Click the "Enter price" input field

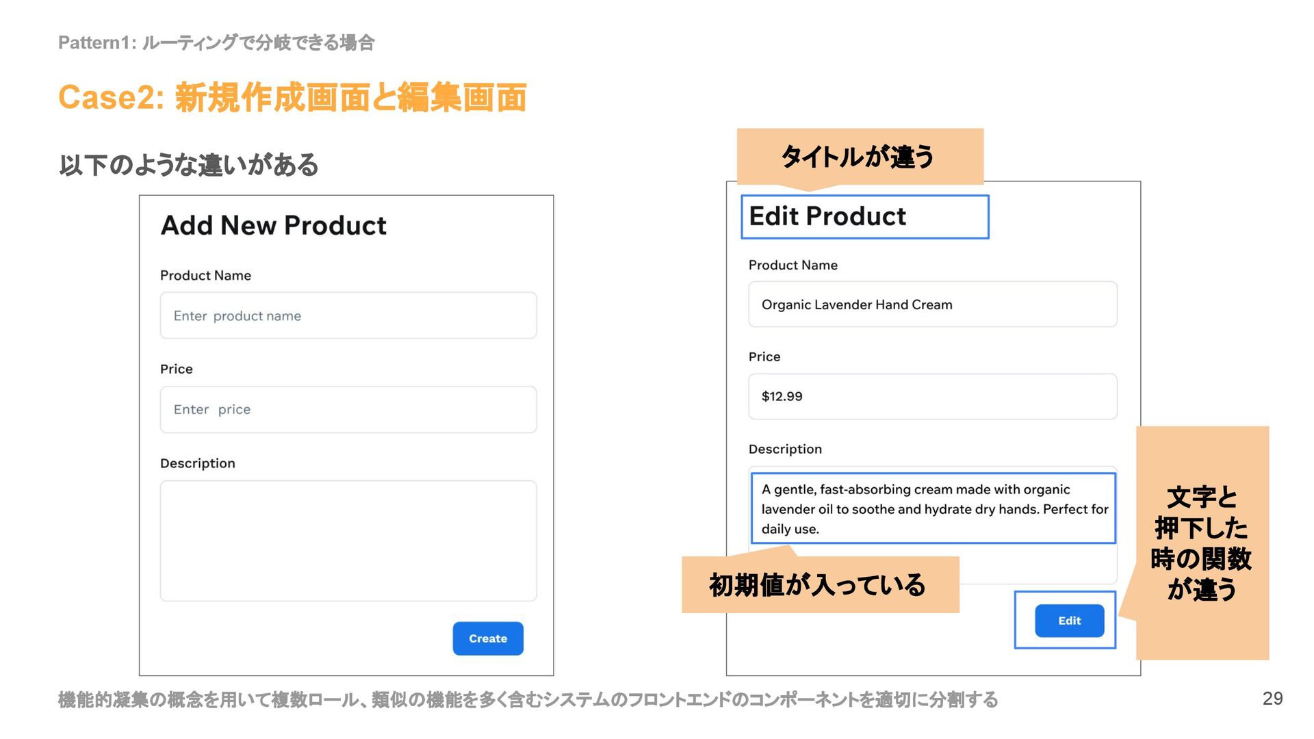coord(348,409)
